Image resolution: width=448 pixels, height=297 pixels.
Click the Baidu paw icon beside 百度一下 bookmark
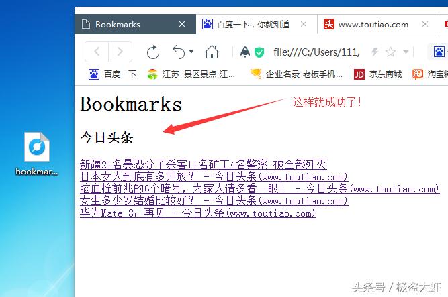[x=94, y=74]
